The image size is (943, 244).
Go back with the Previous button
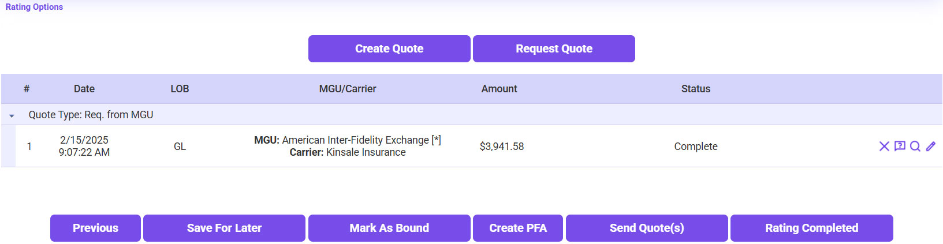95,228
